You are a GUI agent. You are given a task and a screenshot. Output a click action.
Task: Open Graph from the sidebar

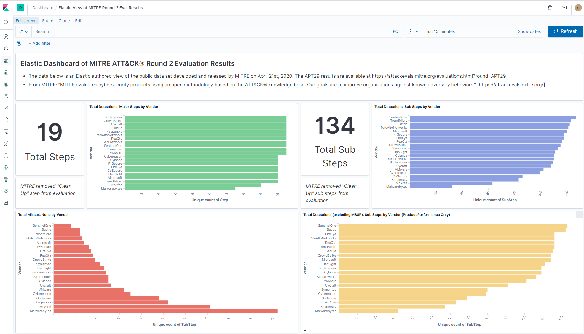6,167
